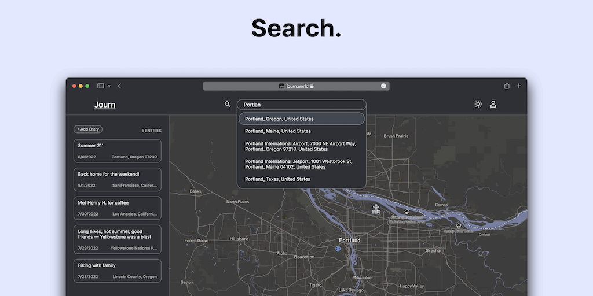Click the + Add Entry button
The height and width of the screenshot is (296, 593).
[x=88, y=129]
